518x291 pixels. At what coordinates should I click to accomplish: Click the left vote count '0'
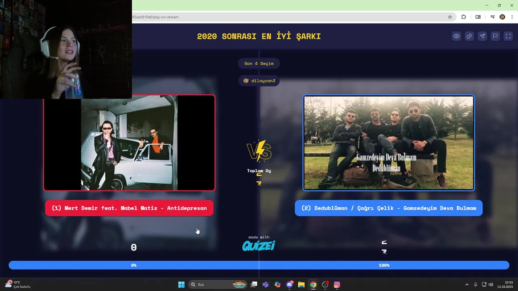[134, 247]
